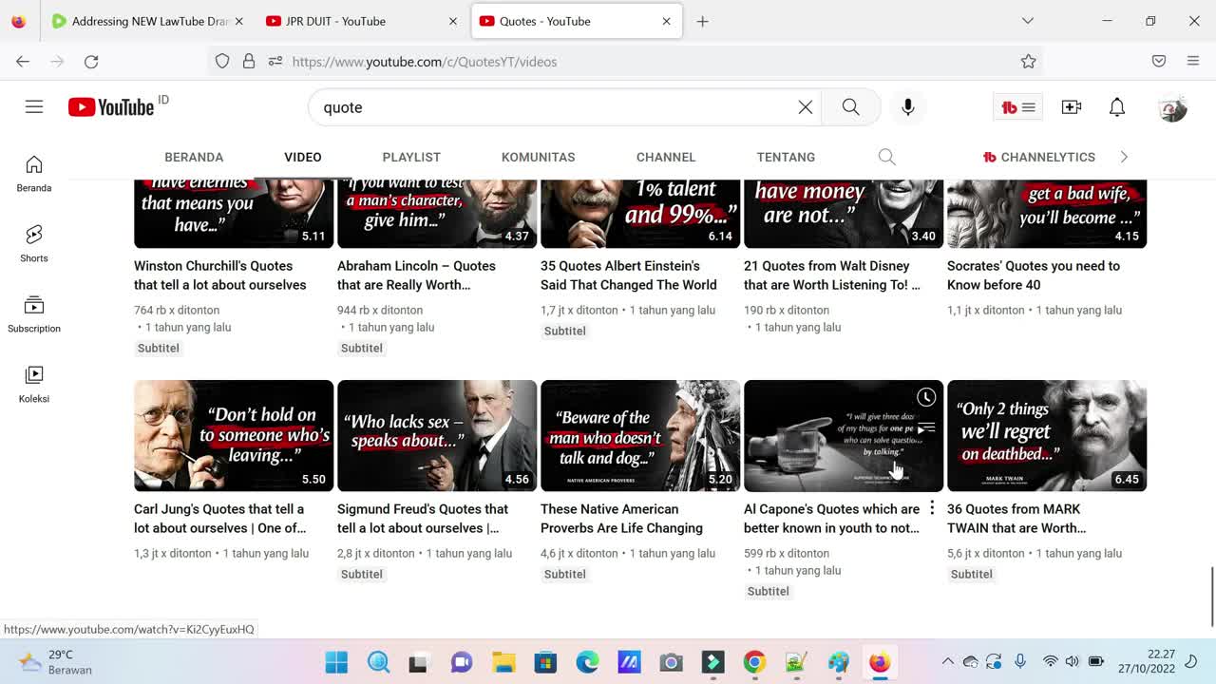
Task: Add Al Capone video to queue
Action: tap(926, 428)
